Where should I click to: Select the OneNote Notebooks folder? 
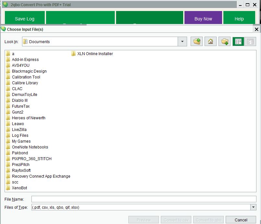pos(27,147)
